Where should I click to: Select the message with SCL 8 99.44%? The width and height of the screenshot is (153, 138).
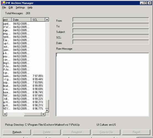coord(24,79)
